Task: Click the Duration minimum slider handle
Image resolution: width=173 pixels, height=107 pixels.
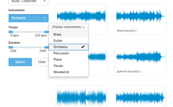Action: coord(11,47)
